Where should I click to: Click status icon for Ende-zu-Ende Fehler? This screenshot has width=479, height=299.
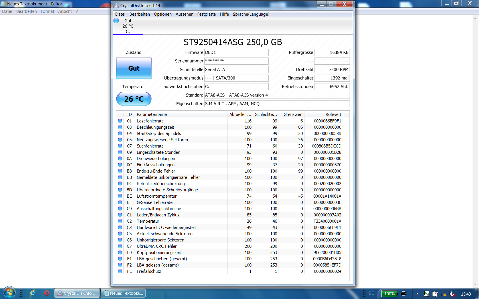120,171
